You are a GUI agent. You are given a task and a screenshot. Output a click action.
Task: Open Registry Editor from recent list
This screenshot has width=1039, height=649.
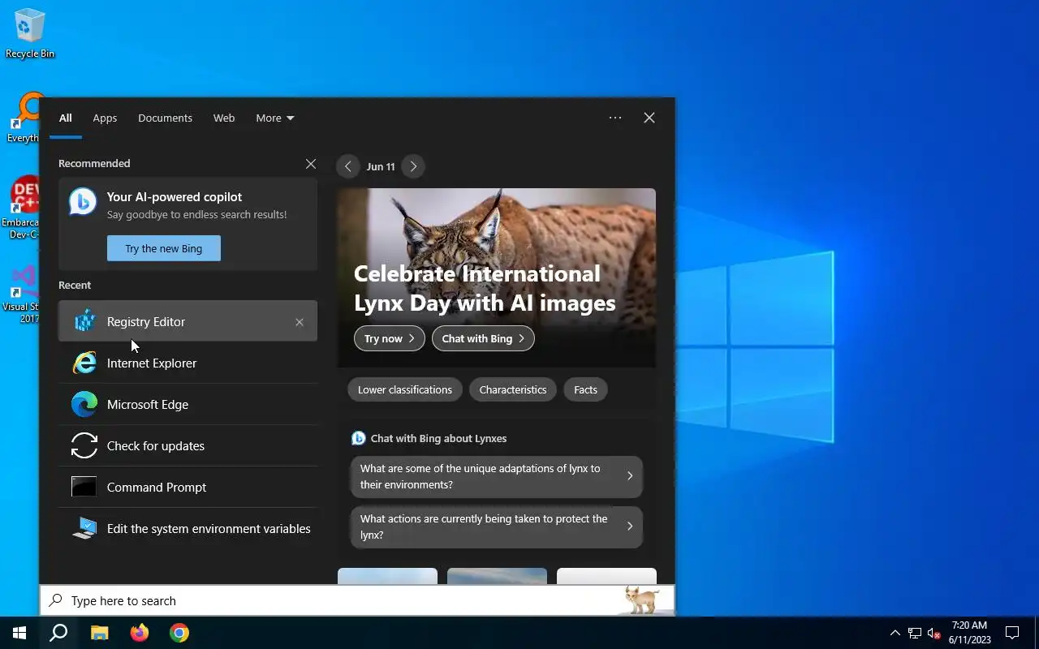click(188, 321)
